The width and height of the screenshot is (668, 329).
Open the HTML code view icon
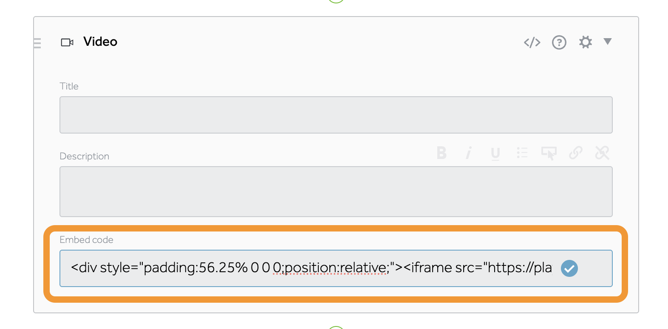click(x=532, y=42)
